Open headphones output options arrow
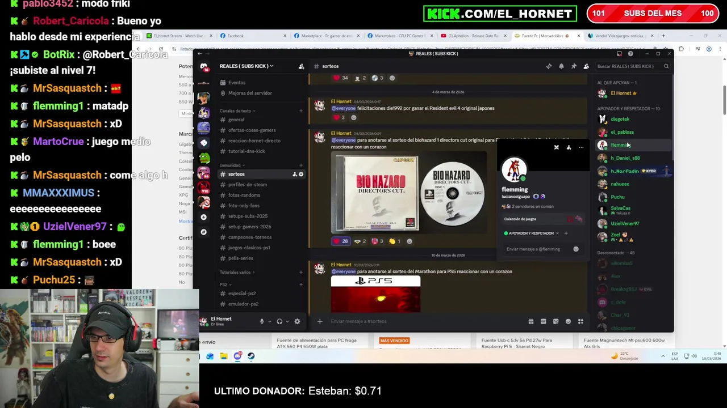The height and width of the screenshot is (408, 727). pyautogui.click(x=287, y=321)
